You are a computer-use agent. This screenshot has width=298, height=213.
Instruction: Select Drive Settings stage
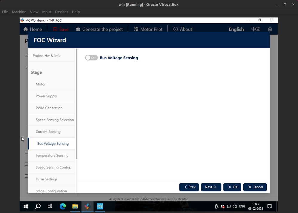51,179
